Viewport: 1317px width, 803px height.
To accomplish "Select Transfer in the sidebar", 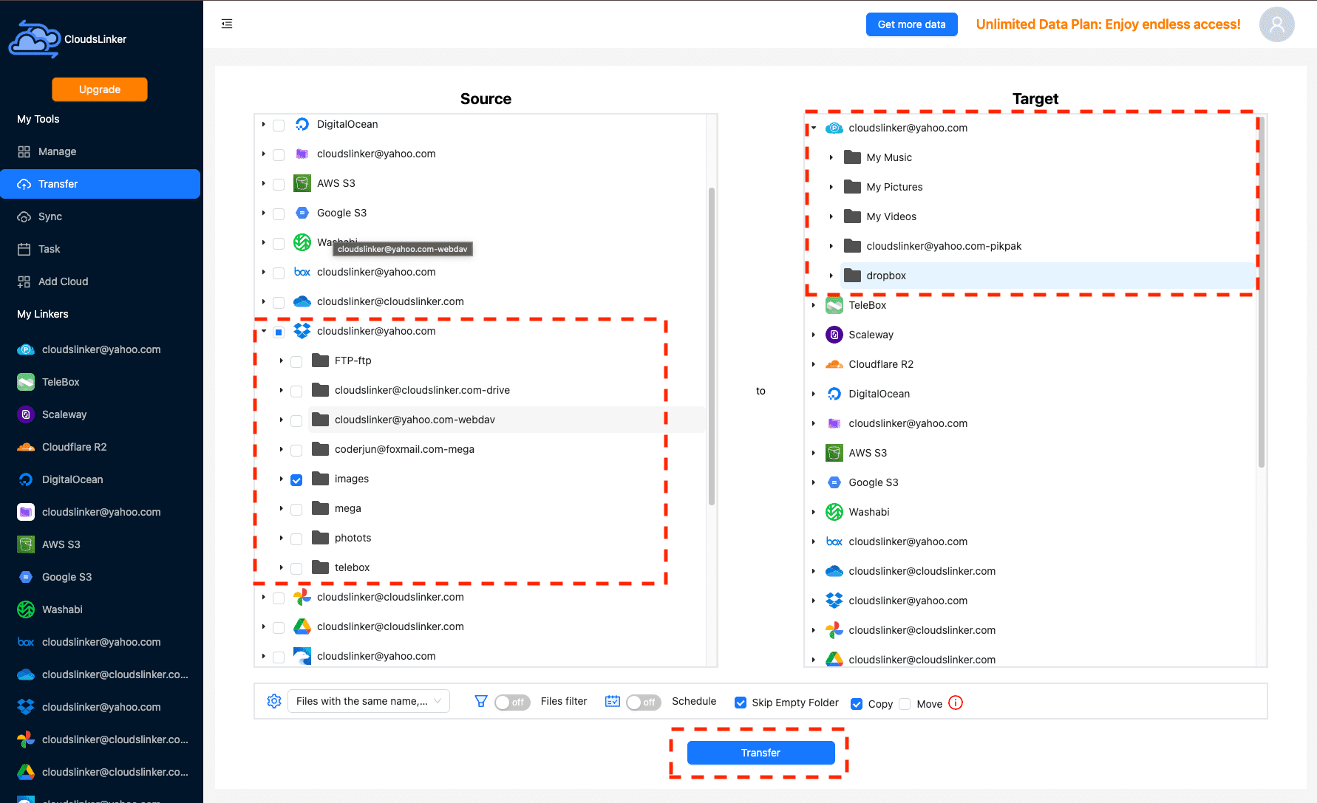I will coord(100,184).
